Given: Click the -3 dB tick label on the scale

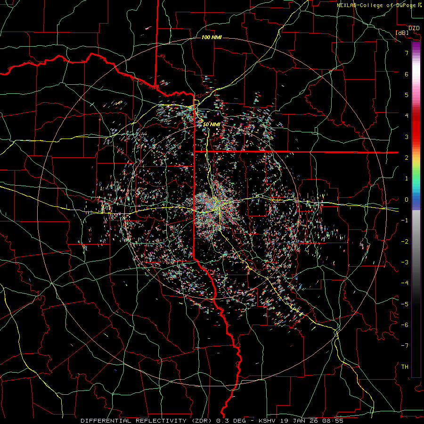Looking at the screenshot, I should click(x=405, y=262).
